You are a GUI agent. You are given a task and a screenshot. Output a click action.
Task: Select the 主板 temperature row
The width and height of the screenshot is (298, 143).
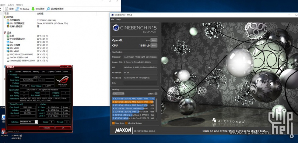[10, 36]
